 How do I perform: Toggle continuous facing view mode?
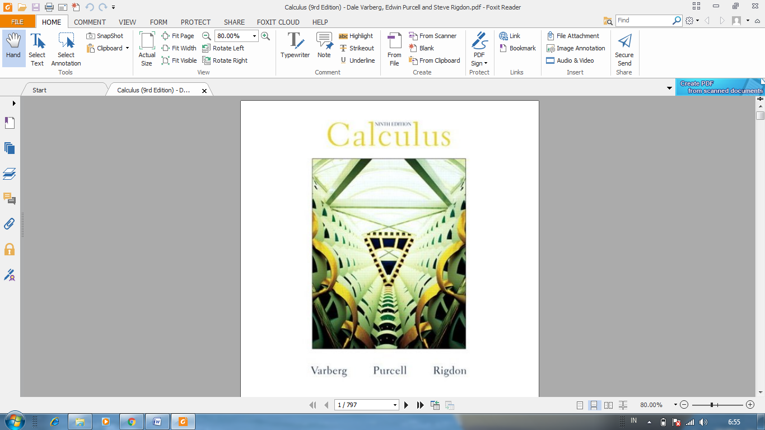click(x=623, y=405)
